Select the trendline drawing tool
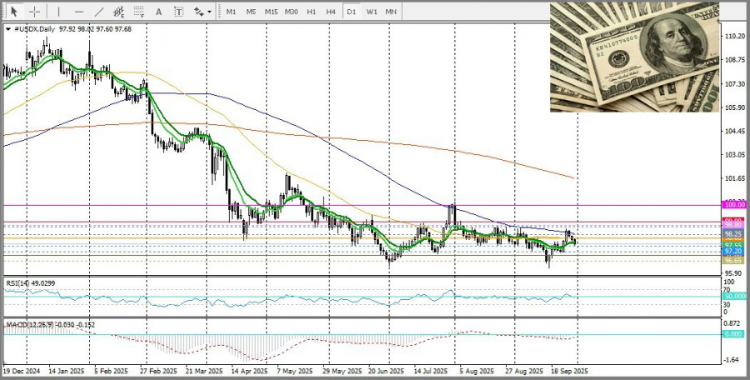This screenshot has width=750, height=380. coord(99,12)
